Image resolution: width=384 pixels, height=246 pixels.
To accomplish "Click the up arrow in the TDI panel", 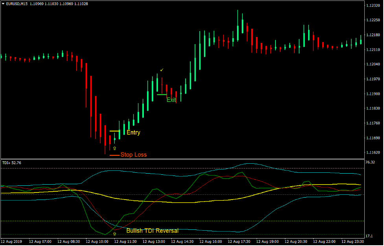I will tap(114, 233).
